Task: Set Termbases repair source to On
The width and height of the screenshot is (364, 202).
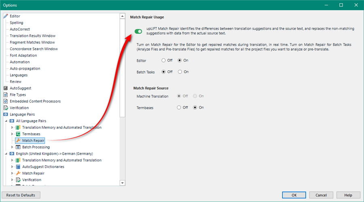Action: pos(195,107)
